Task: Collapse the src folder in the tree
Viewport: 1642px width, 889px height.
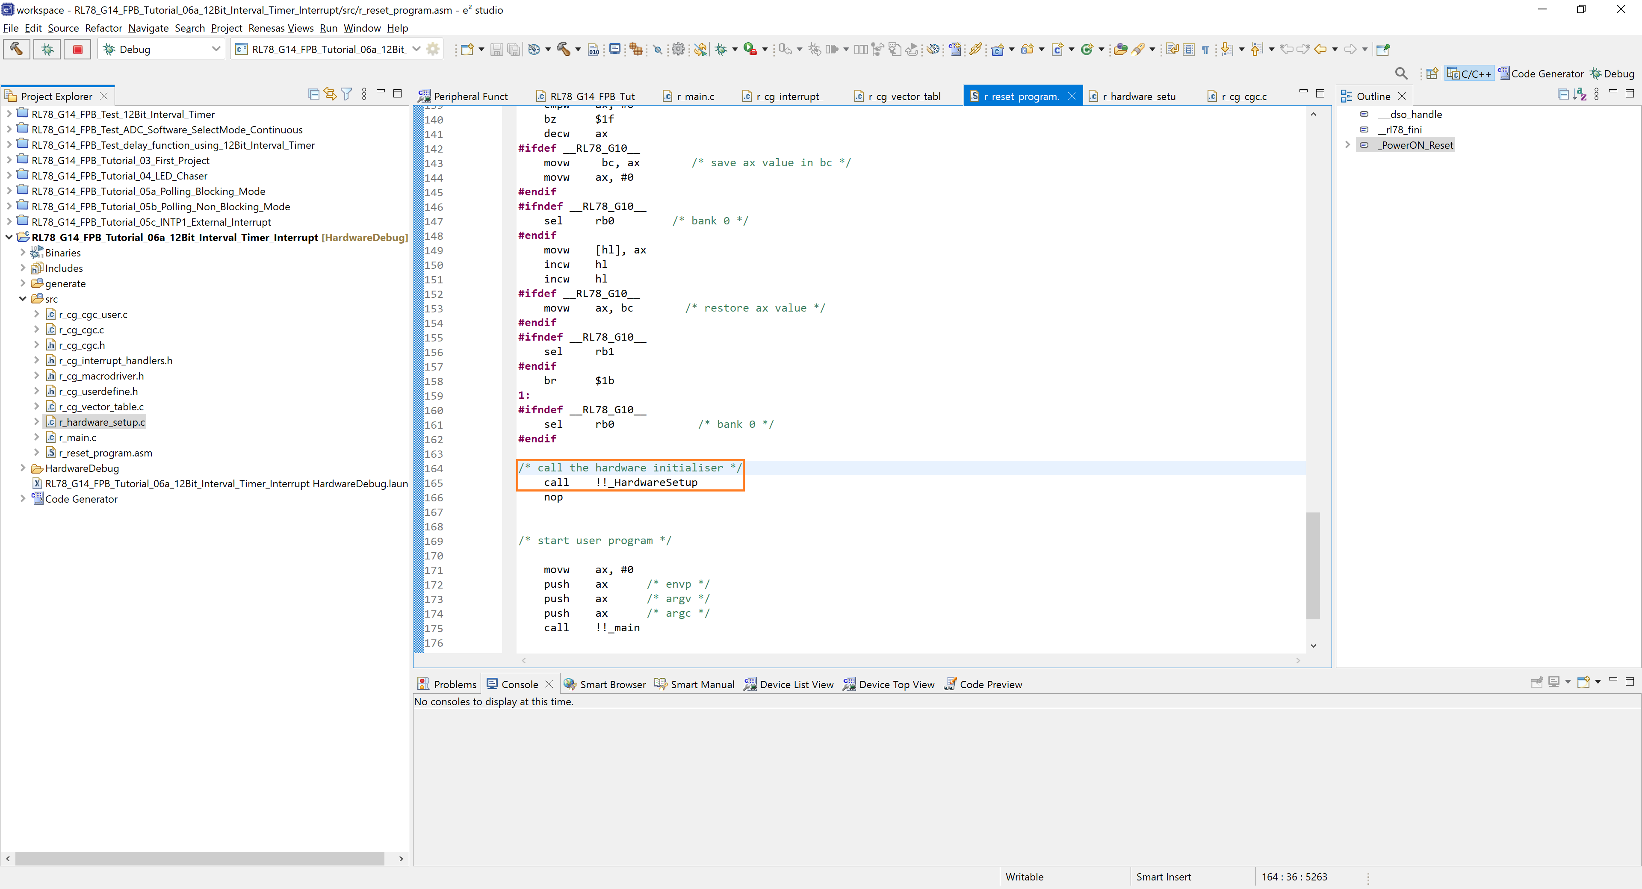Action: click(23, 298)
